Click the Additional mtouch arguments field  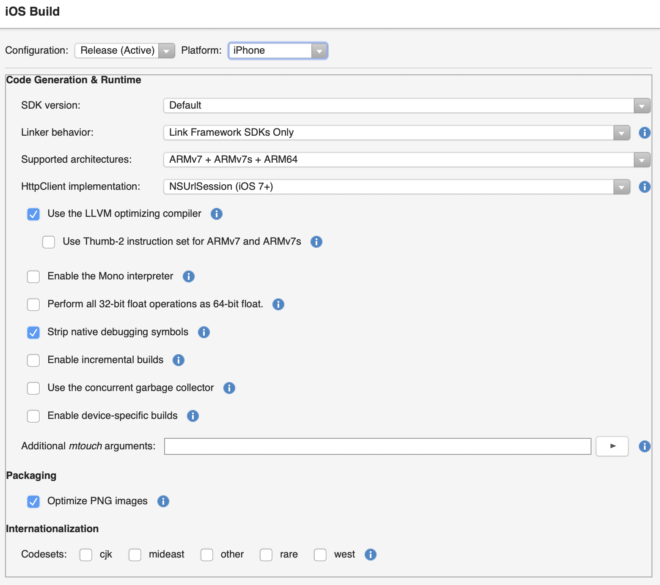pyautogui.click(x=378, y=446)
